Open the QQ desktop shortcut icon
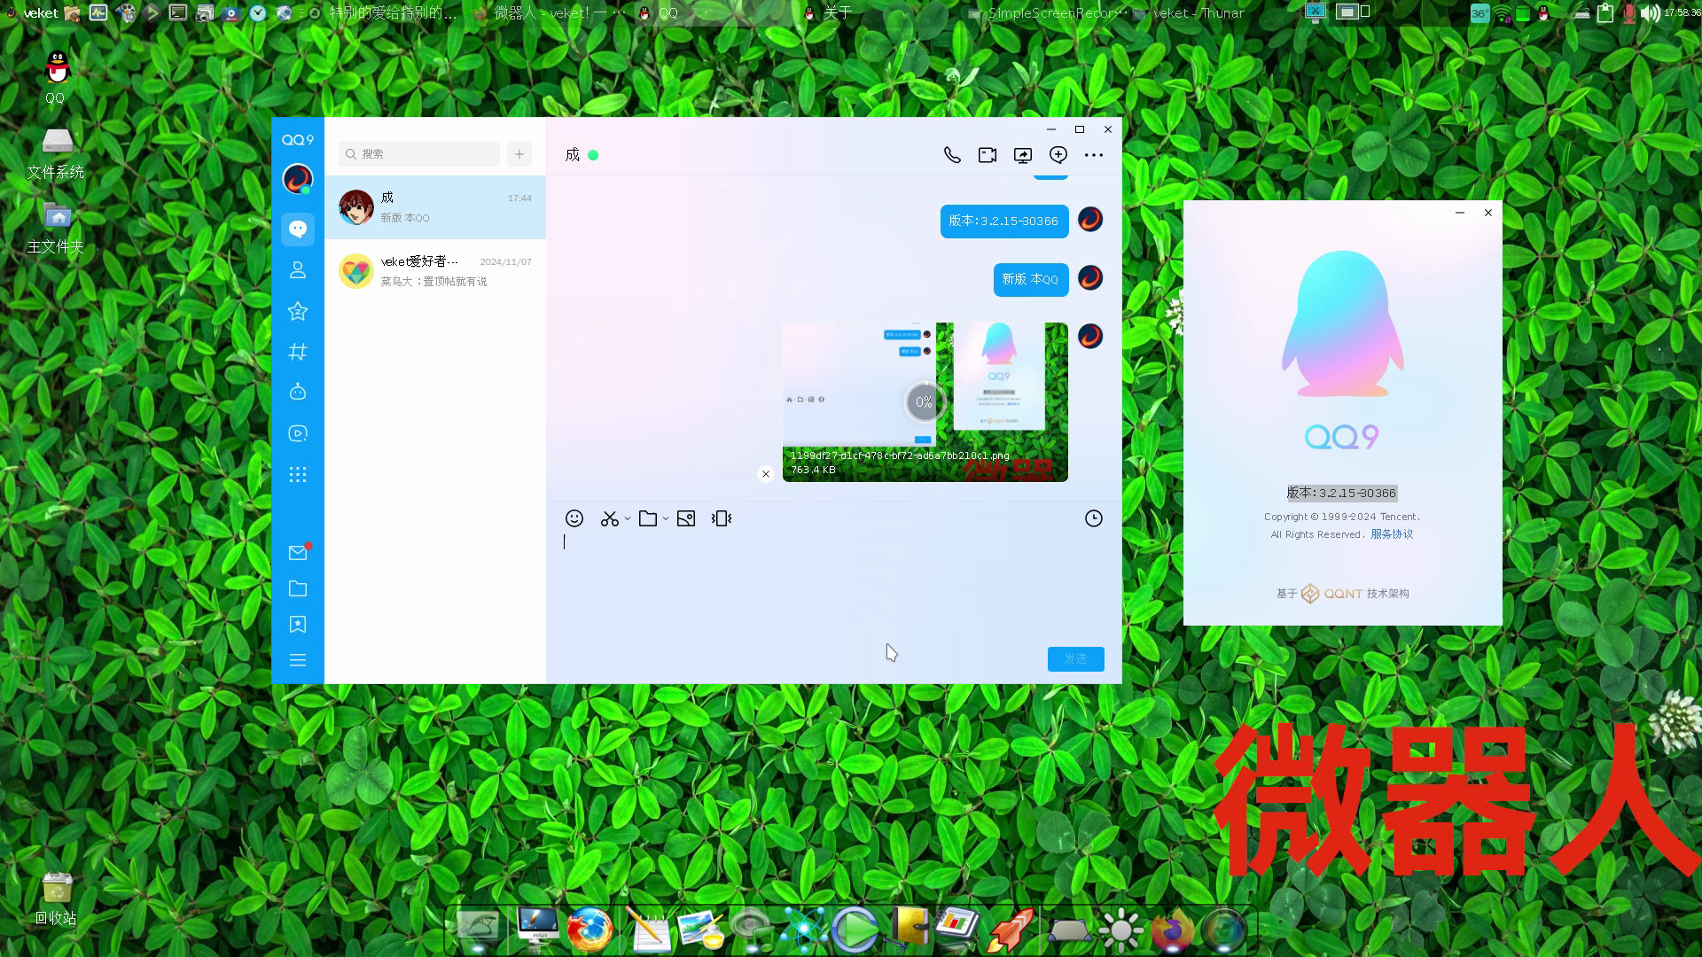 pyautogui.click(x=57, y=78)
